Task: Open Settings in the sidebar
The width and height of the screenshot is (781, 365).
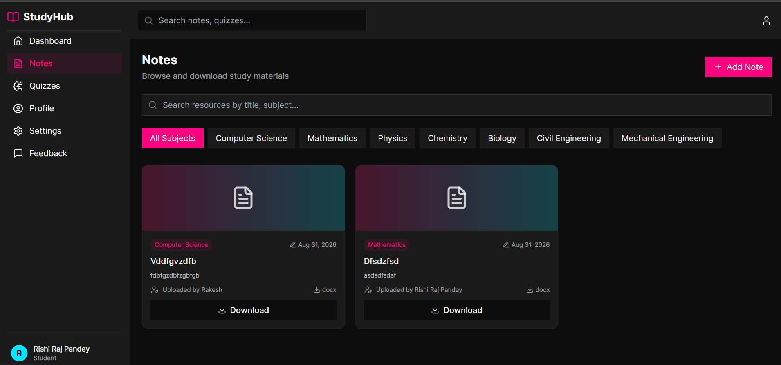Action: pyautogui.click(x=64, y=131)
